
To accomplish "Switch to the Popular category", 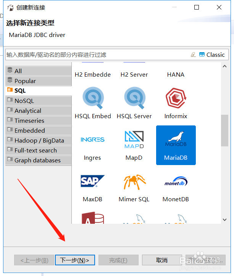I will [x=39, y=81].
